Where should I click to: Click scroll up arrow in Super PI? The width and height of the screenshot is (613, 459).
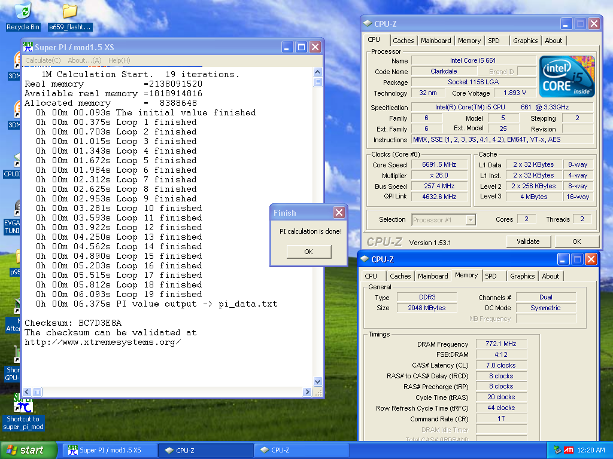click(x=318, y=72)
